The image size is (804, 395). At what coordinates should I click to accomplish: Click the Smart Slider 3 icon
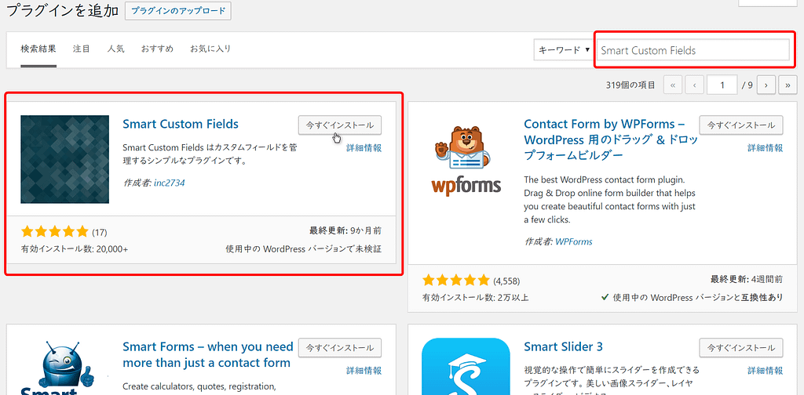click(x=466, y=366)
